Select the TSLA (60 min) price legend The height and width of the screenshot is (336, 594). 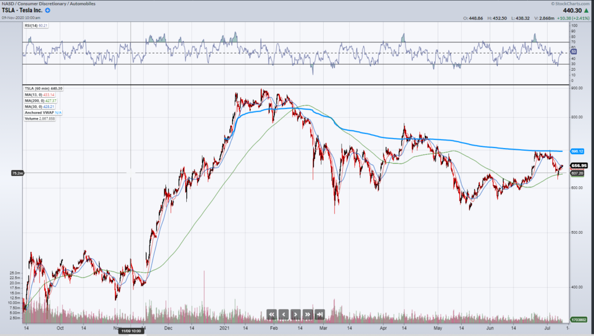tap(44, 88)
